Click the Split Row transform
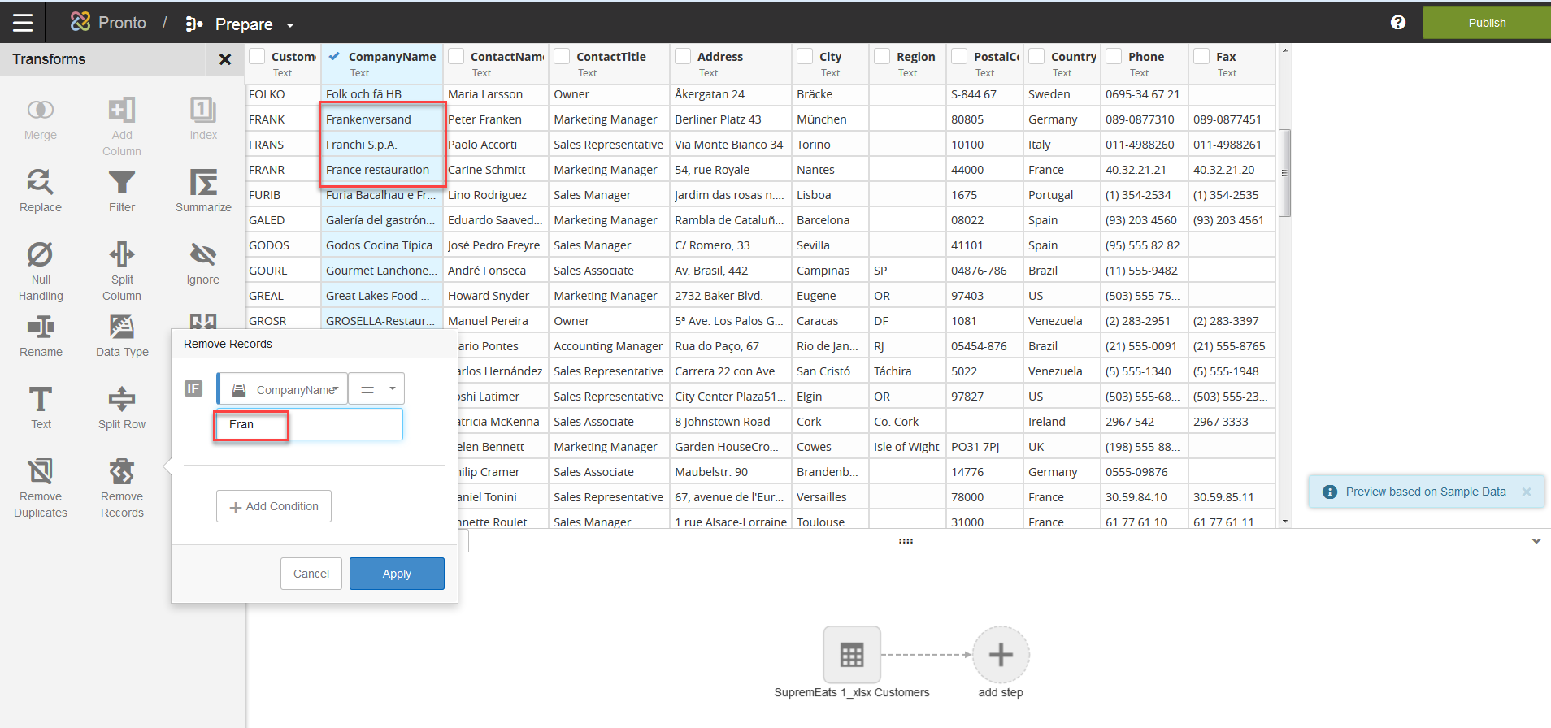The width and height of the screenshot is (1551, 728). pyautogui.click(x=122, y=400)
